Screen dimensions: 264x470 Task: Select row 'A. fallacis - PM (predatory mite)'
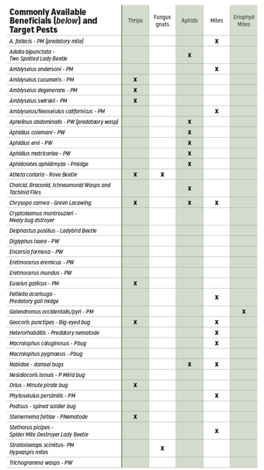pyautogui.click(x=132, y=41)
